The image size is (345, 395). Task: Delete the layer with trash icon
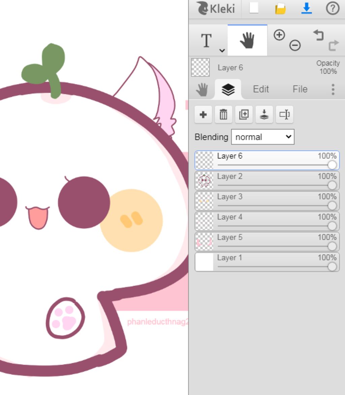[223, 115]
